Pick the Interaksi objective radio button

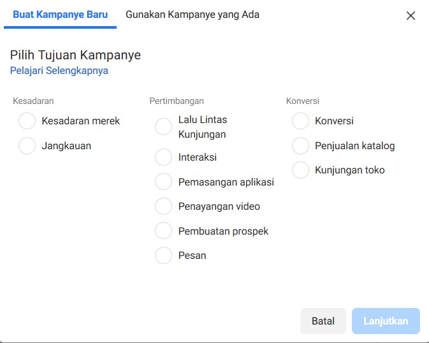pos(163,157)
